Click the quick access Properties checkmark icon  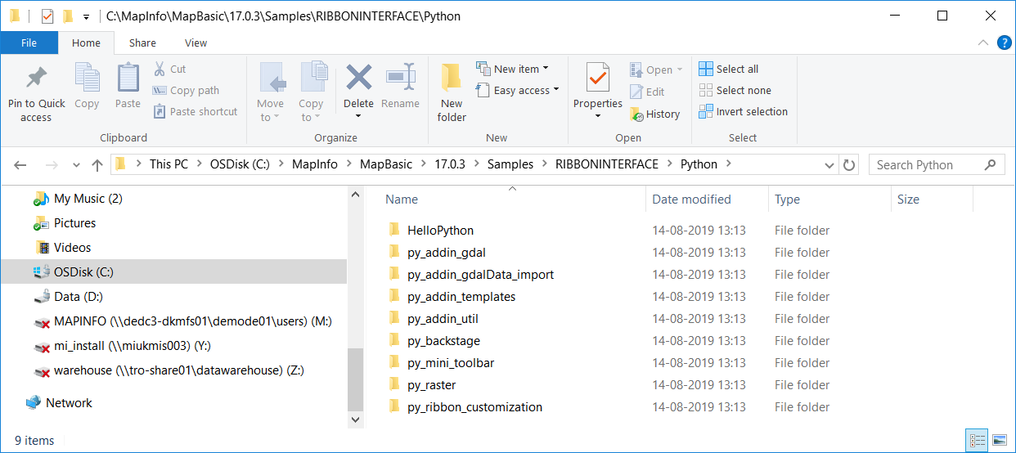point(47,16)
